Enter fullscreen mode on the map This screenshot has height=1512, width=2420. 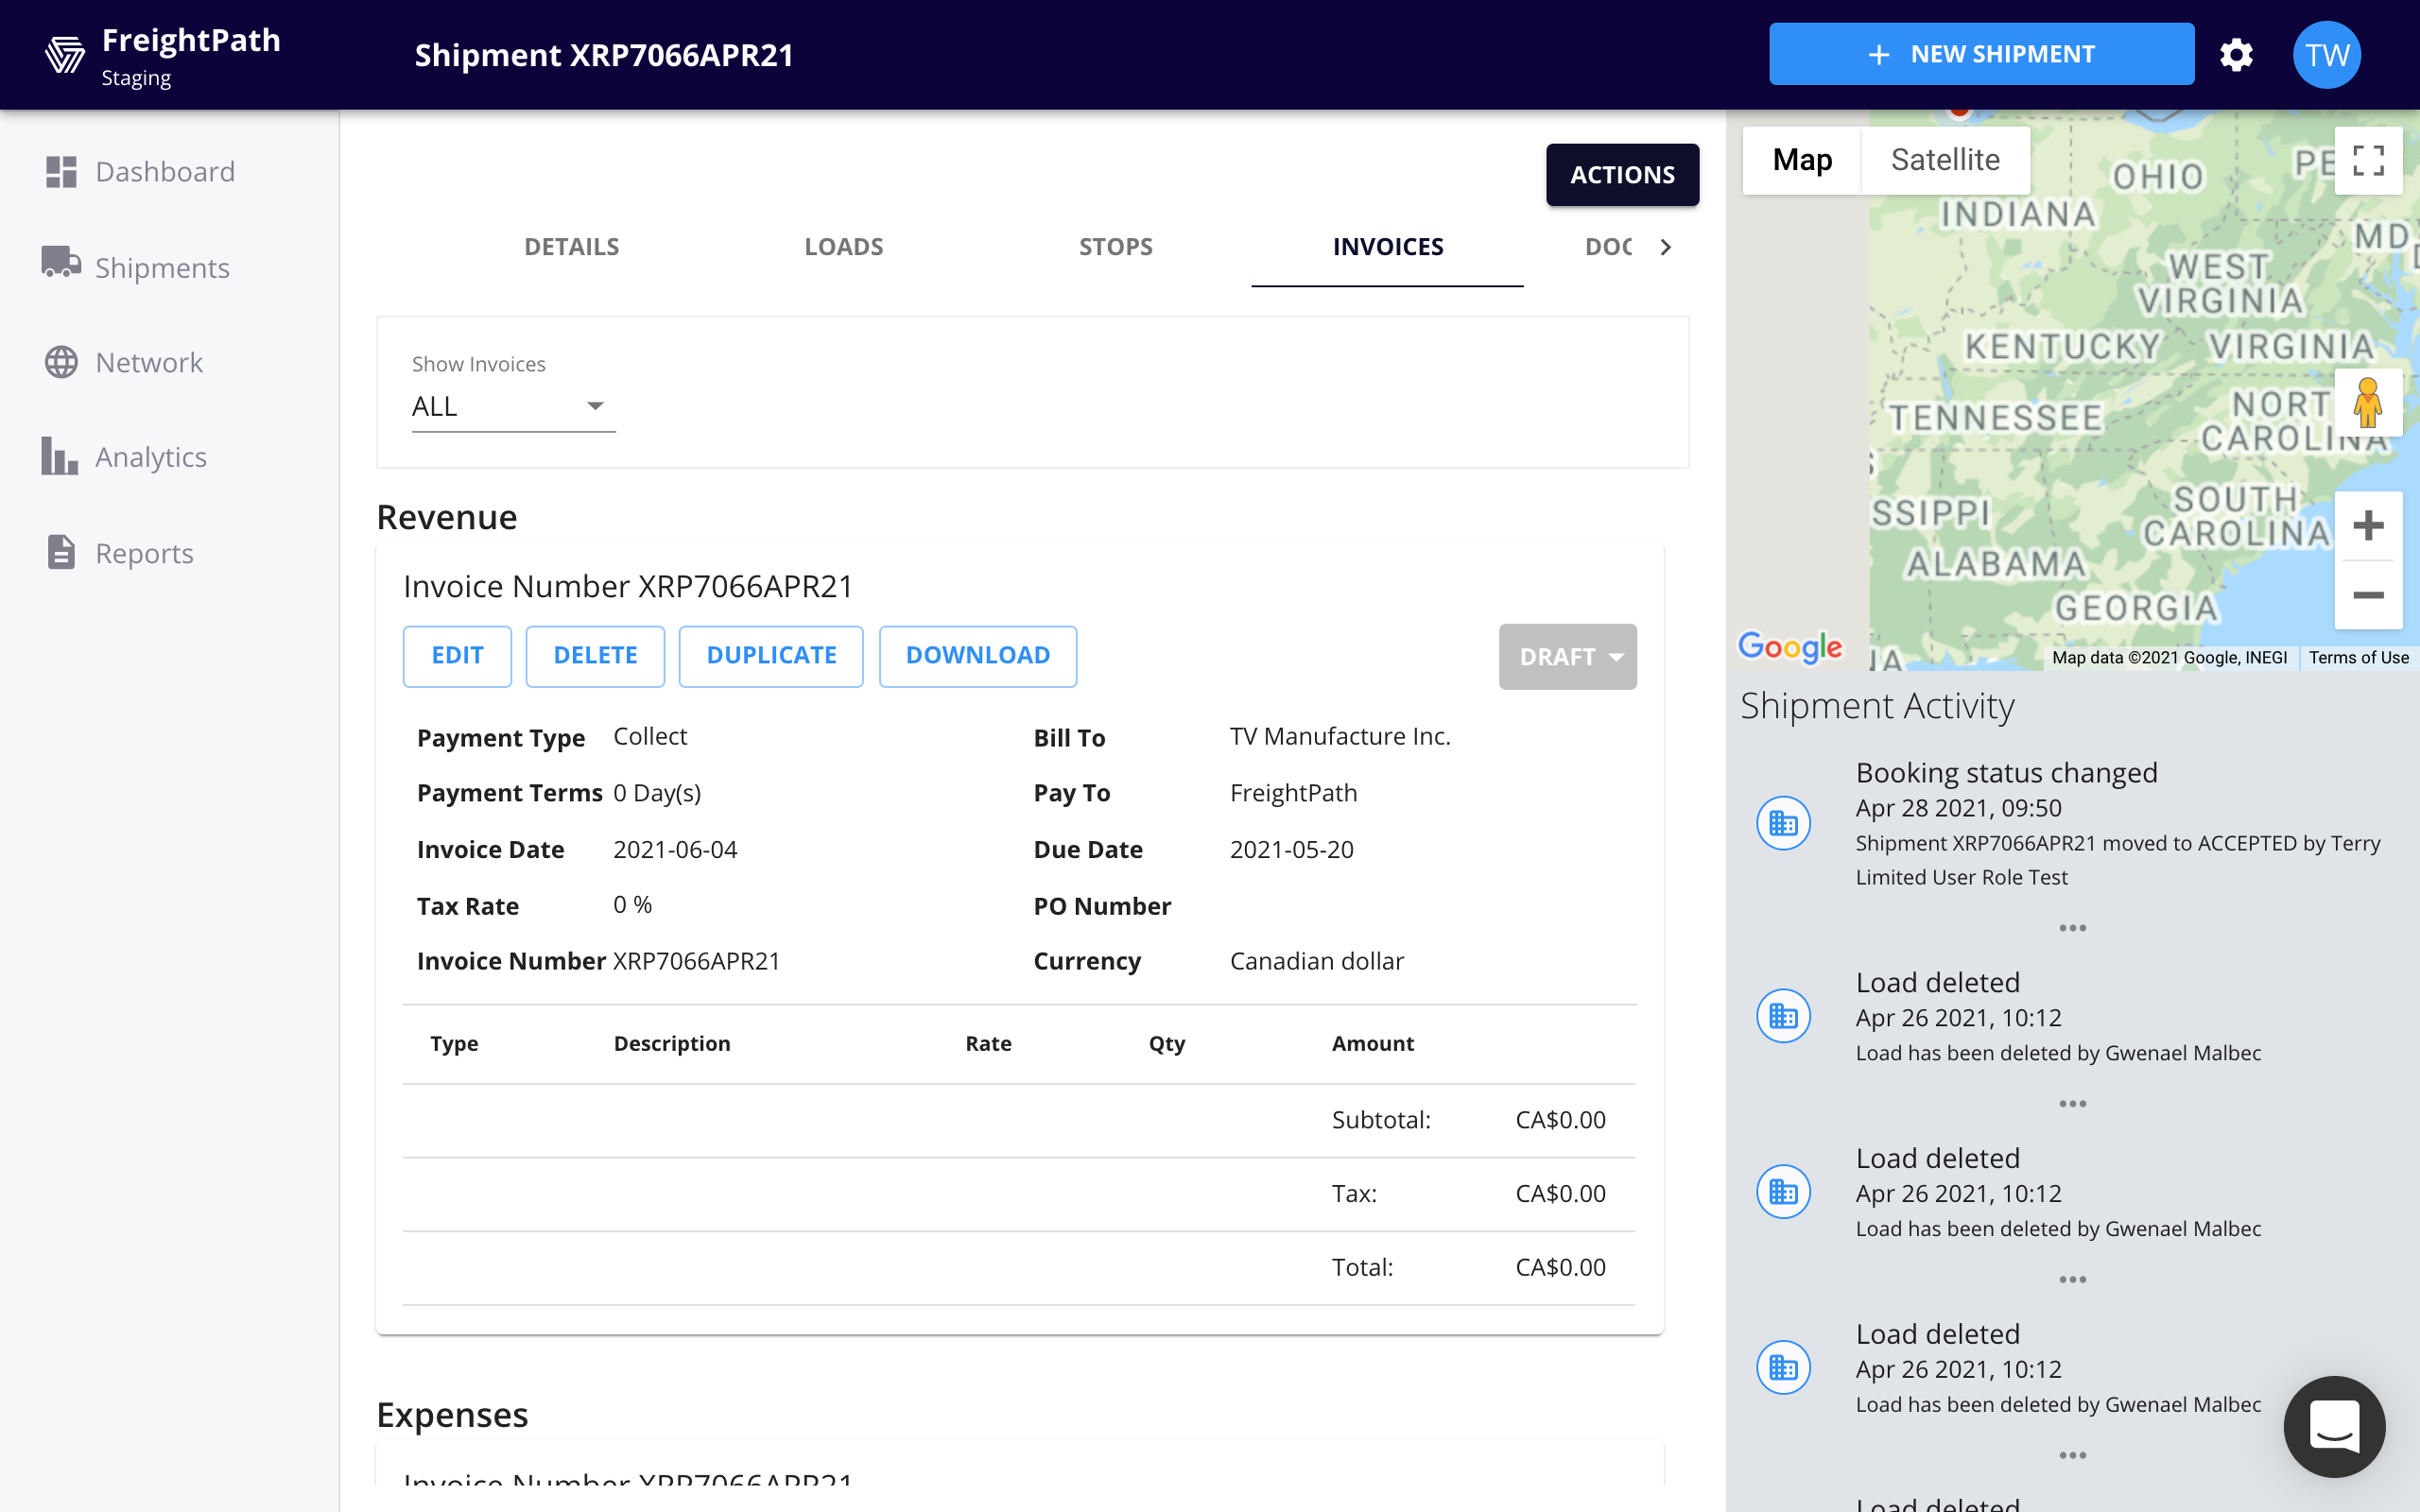click(x=2368, y=160)
